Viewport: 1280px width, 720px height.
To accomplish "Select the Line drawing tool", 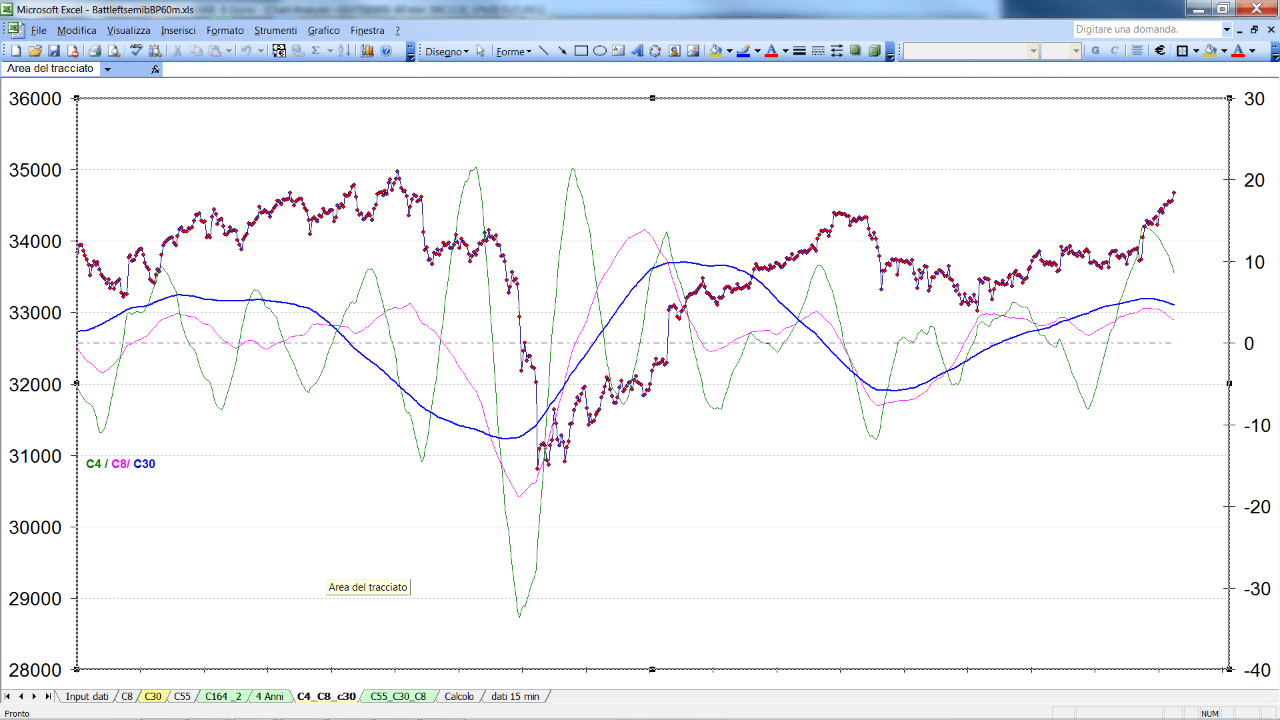I will pos(544,51).
